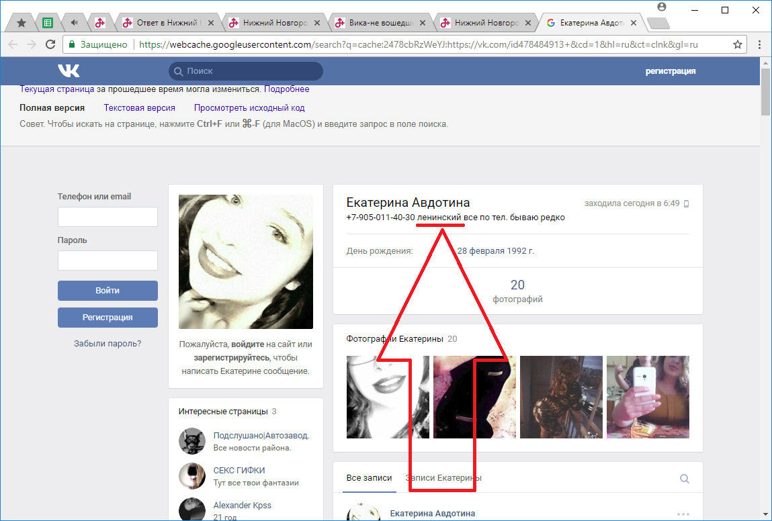Click the Просмотреть исходный код link
This screenshot has width=772, height=521.
pyautogui.click(x=249, y=107)
